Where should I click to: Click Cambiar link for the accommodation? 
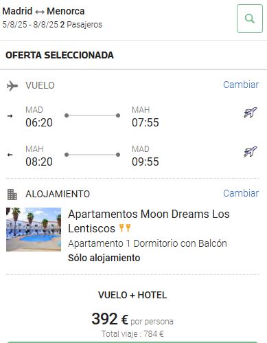tap(241, 193)
